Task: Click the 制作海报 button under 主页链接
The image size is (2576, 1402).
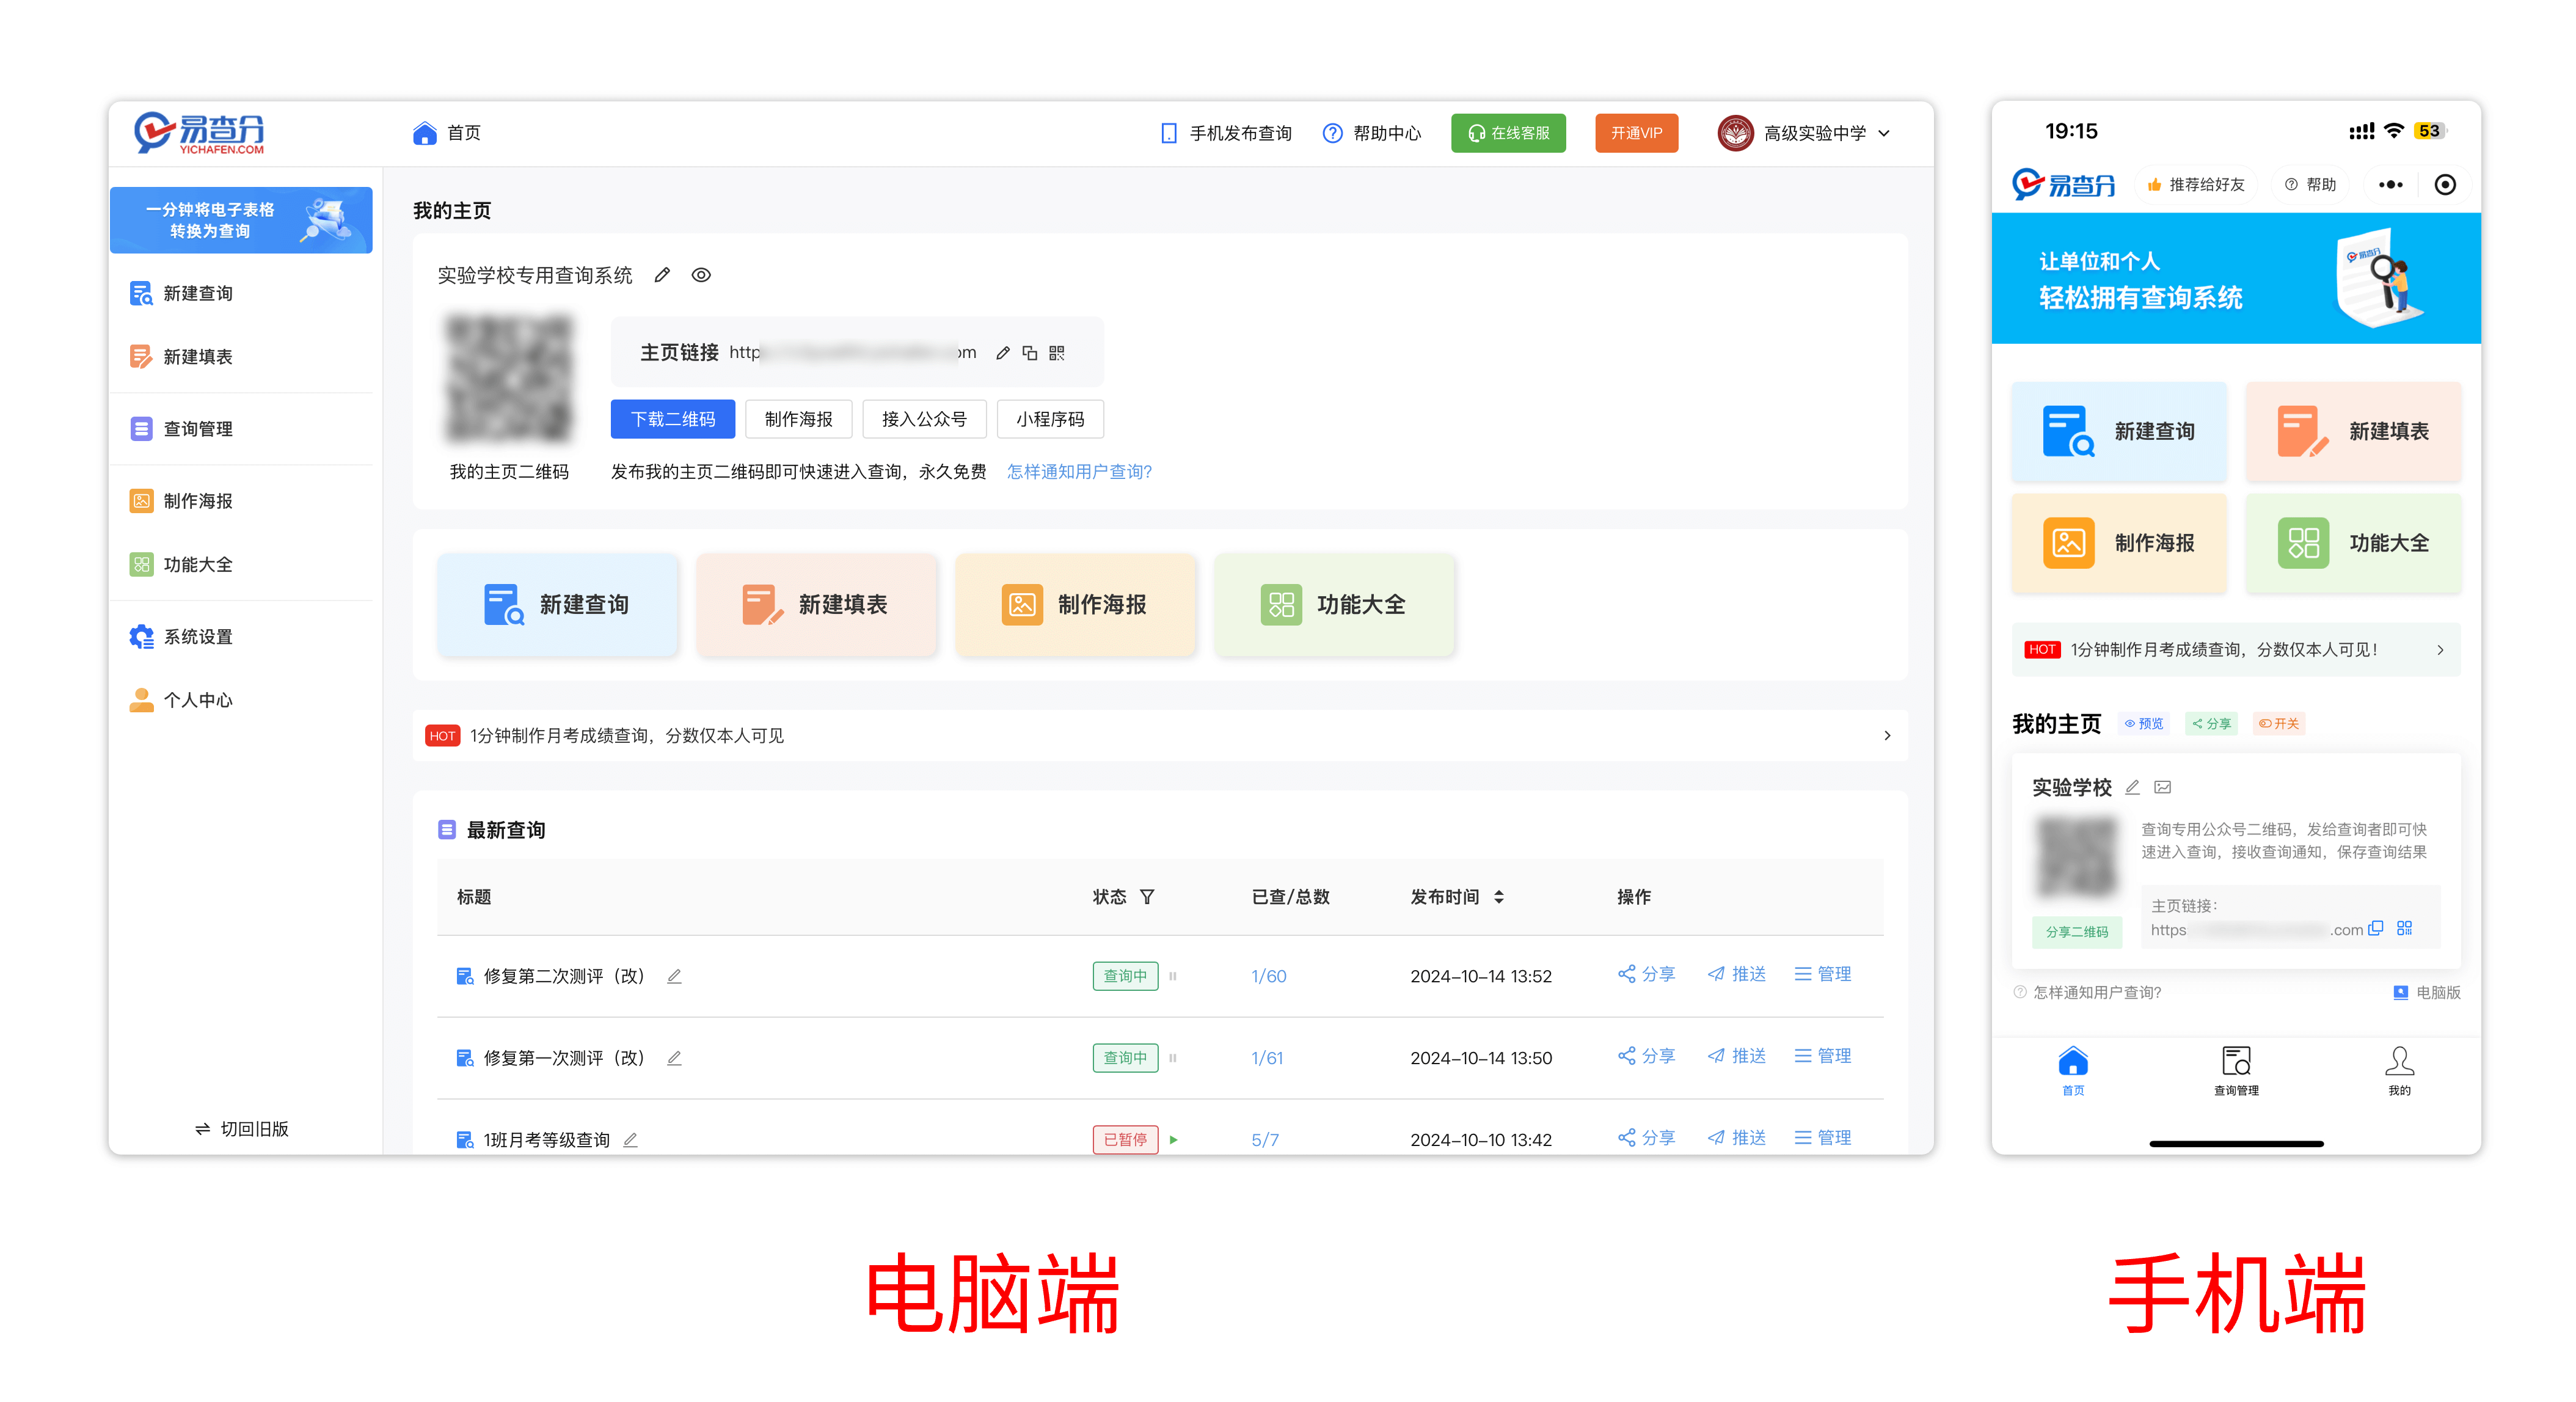Action: (x=798, y=419)
